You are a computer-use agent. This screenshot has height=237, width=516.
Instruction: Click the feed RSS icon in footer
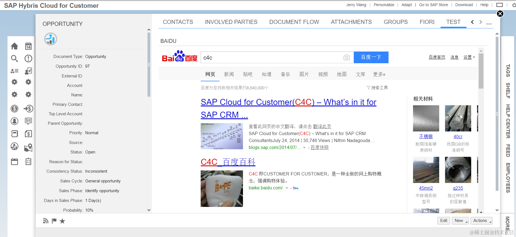point(46,221)
